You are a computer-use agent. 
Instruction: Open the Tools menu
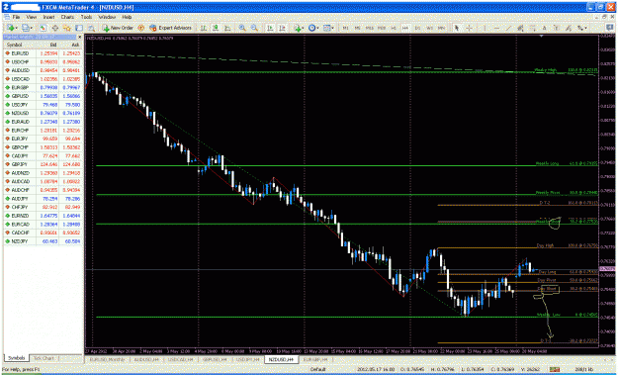tap(86, 17)
